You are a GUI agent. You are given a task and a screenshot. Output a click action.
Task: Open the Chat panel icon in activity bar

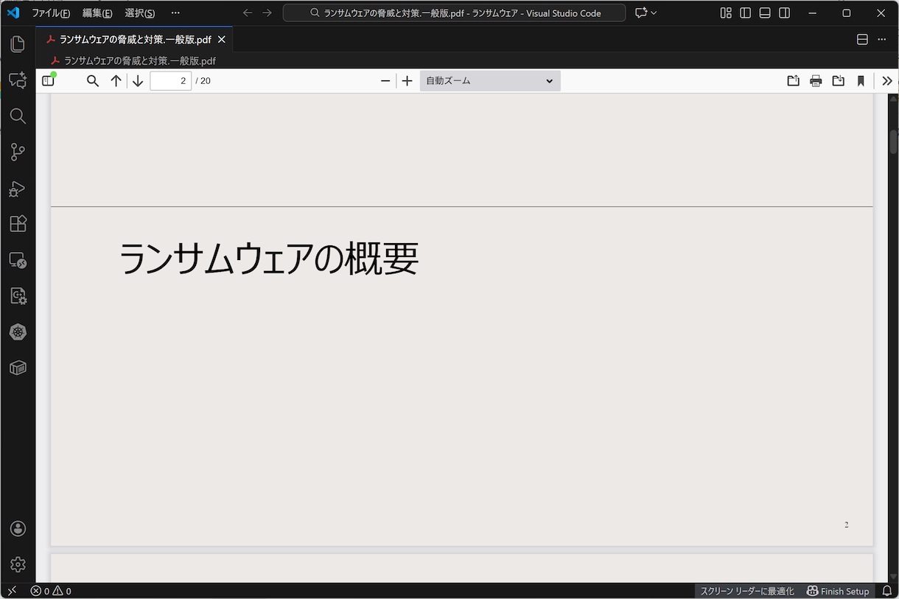pos(18,80)
